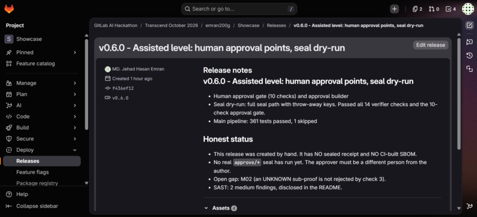The image size is (477, 217).
Task: Click the create new plus button
Action: point(394,9)
